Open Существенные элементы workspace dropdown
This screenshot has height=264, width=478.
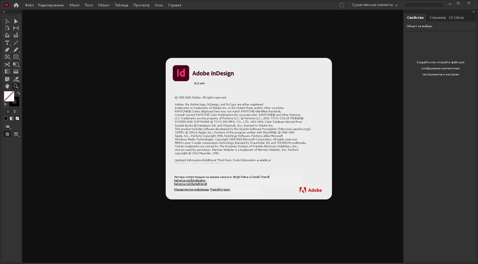coord(375,5)
